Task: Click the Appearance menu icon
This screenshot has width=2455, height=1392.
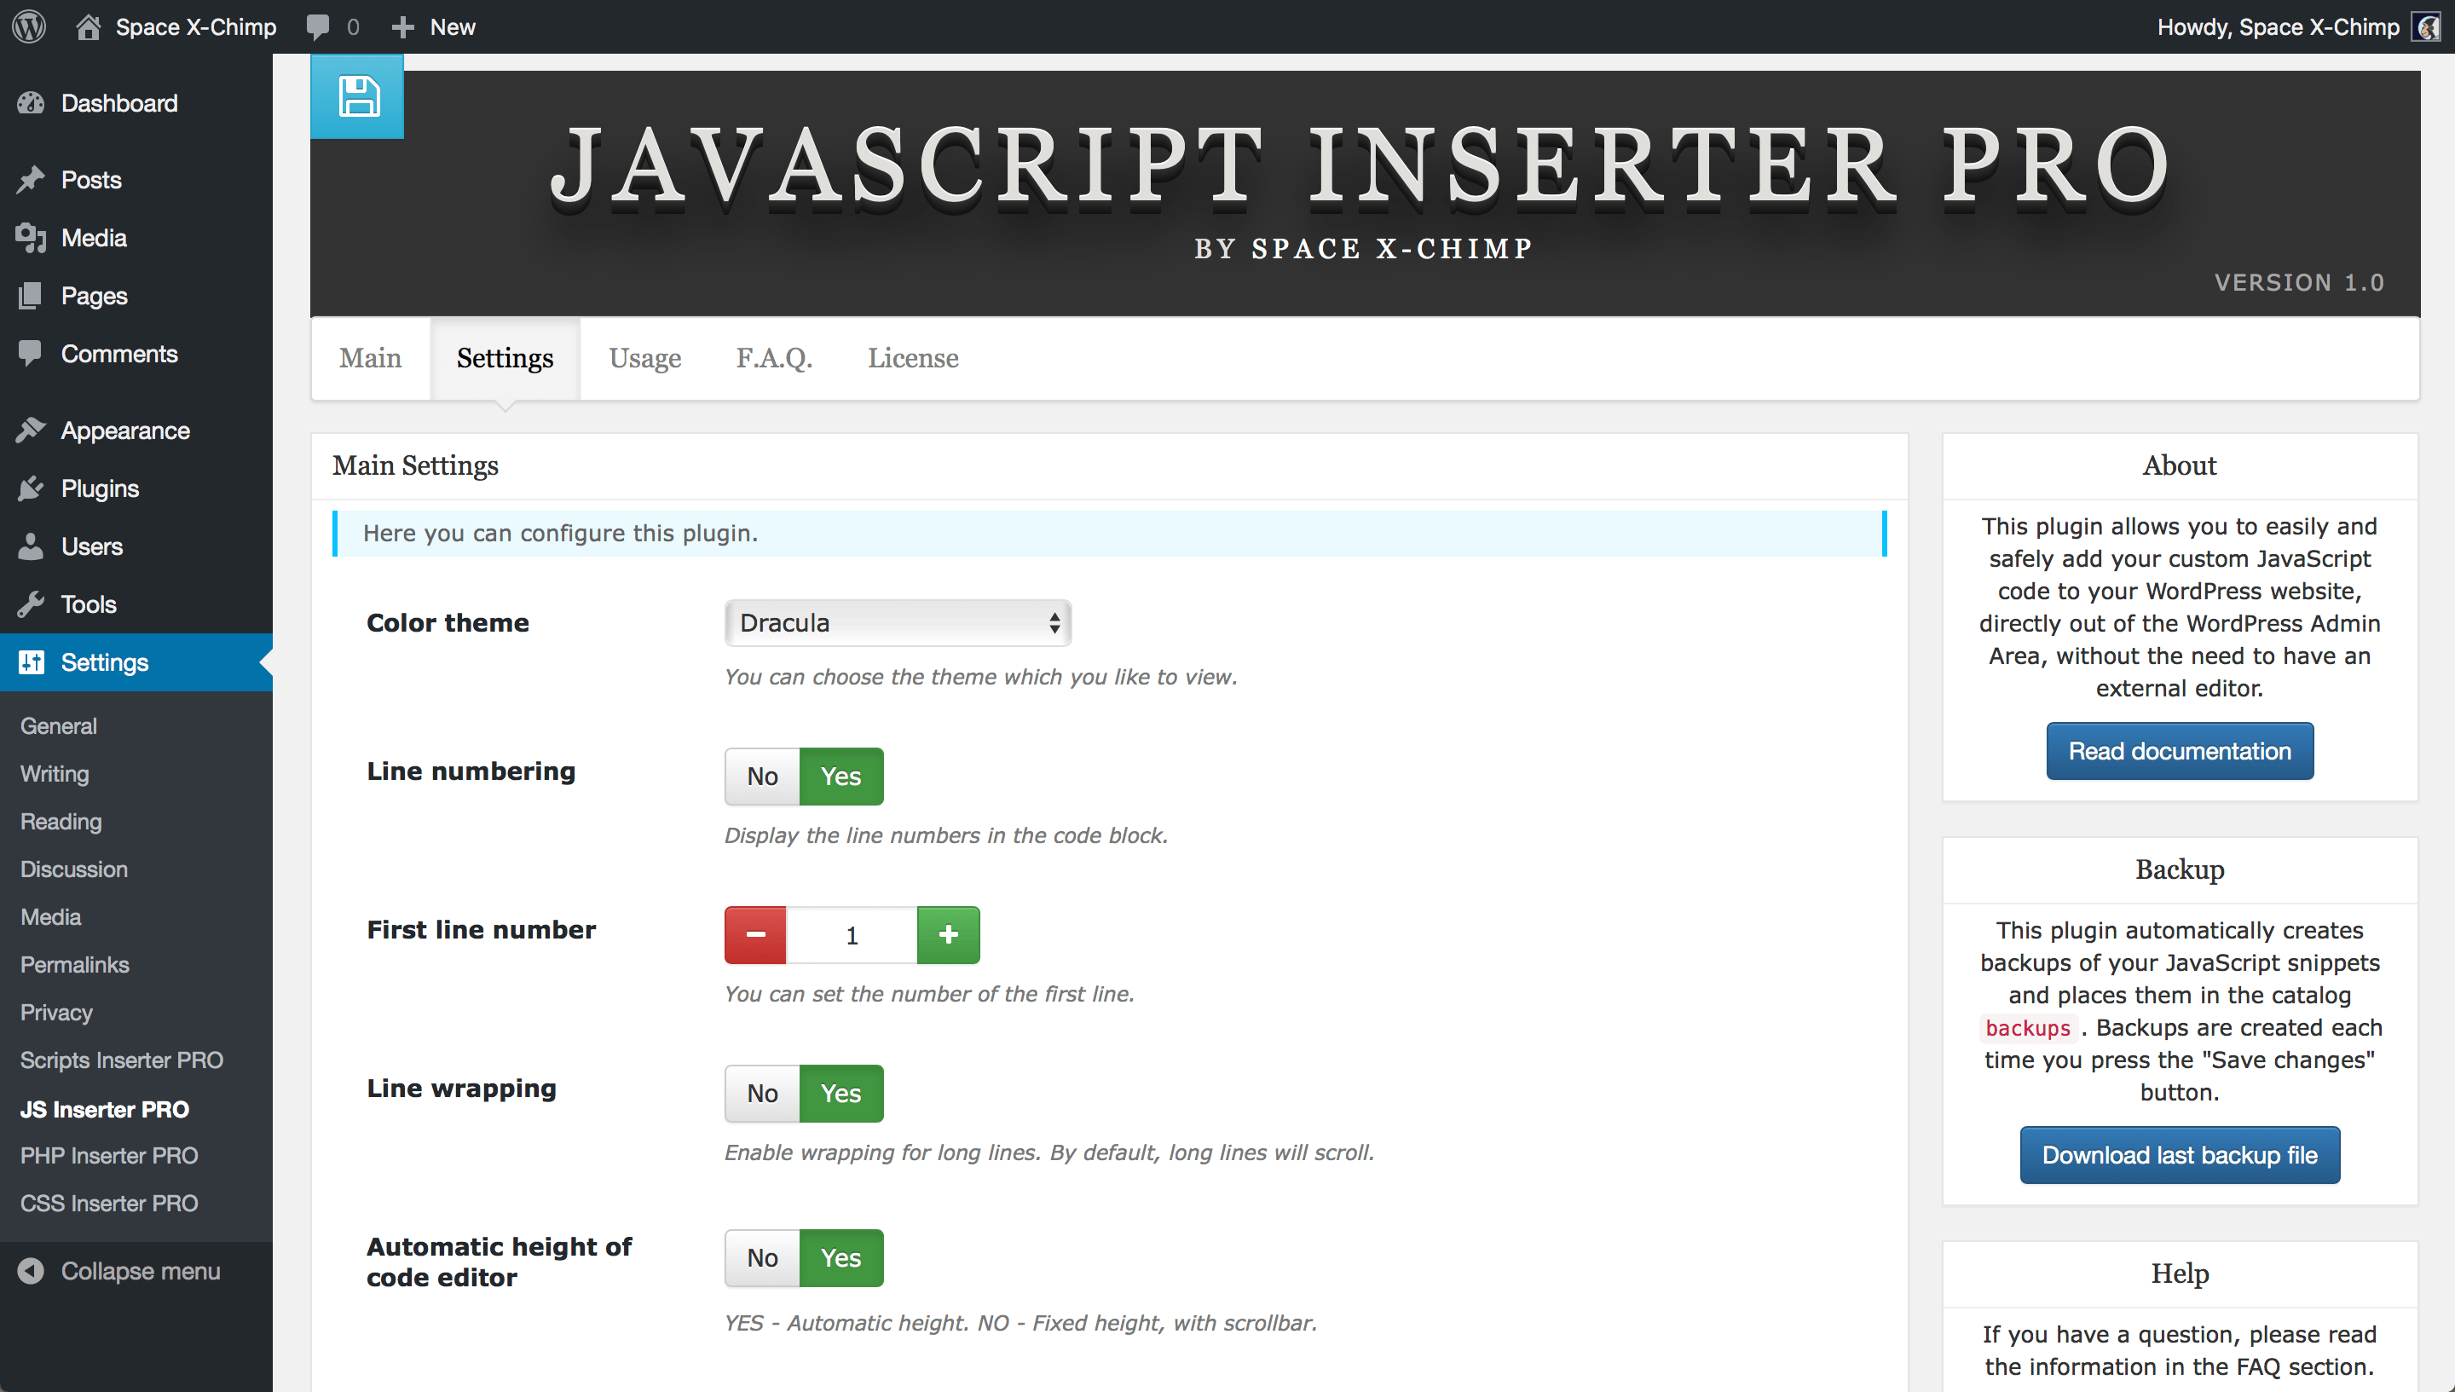Action: [x=31, y=430]
